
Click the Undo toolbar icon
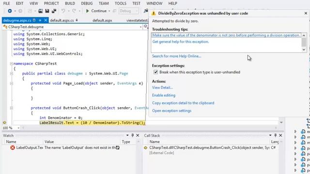pyautogui.click(x=63, y=11)
